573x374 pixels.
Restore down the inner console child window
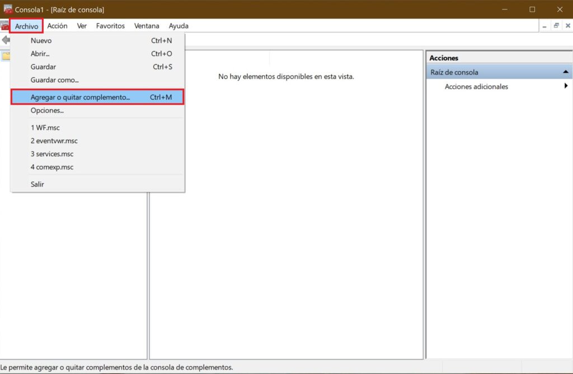click(556, 26)
